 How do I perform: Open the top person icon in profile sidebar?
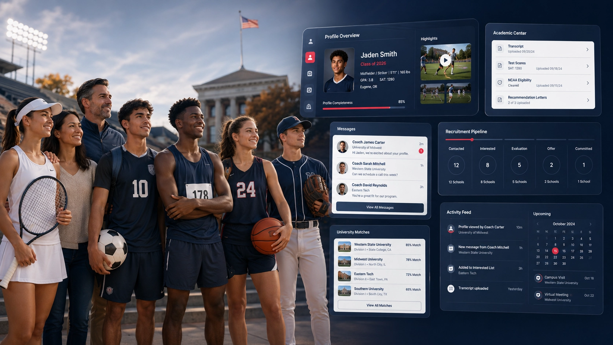[x=311, y=41]
